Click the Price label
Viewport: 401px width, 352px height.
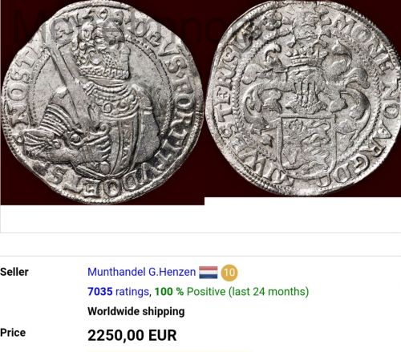13,333
